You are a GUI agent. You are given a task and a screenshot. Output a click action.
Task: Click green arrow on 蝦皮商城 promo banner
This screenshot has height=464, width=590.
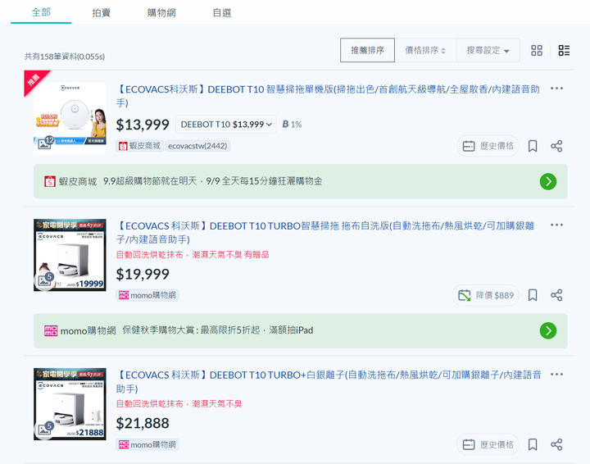pos(548,181)
